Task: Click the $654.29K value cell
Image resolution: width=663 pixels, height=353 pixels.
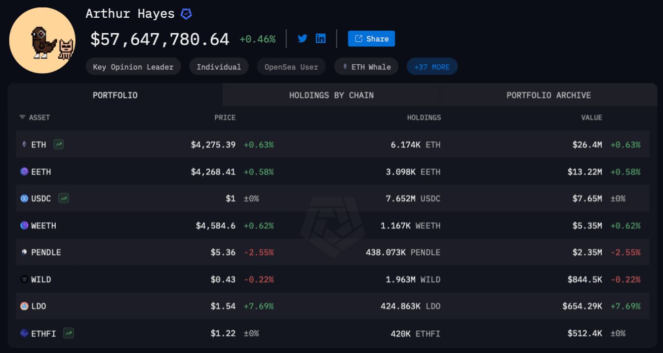Action: click(583, 306)
